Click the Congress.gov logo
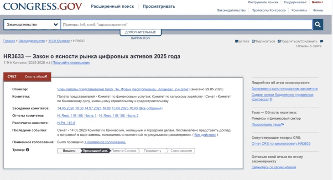This screenshot has height=180, width=333. (x=43, y=6)
